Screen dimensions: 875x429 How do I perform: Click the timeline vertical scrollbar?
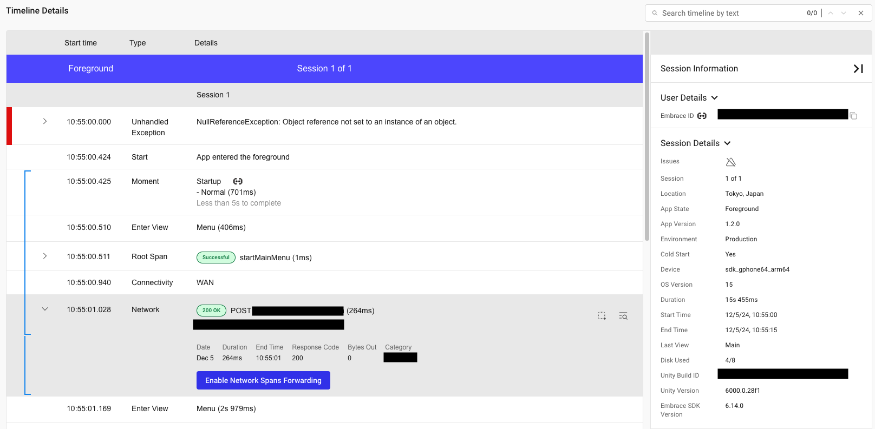pyautogui.click(x=647, y=136)
